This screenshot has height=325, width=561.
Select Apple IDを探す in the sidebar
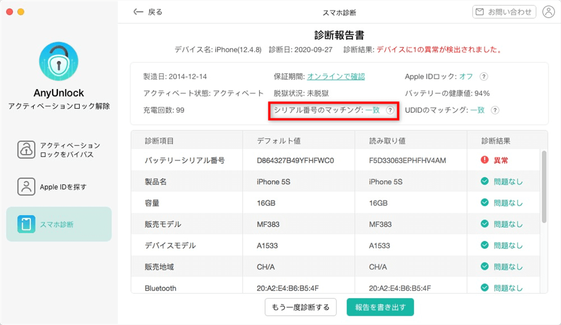58,187
